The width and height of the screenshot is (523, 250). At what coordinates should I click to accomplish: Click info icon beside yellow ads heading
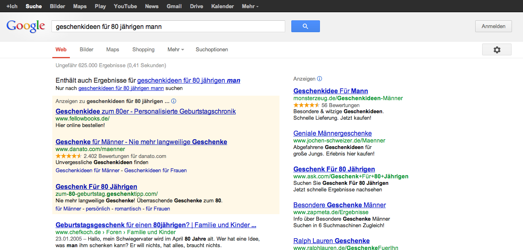[174, 101]
